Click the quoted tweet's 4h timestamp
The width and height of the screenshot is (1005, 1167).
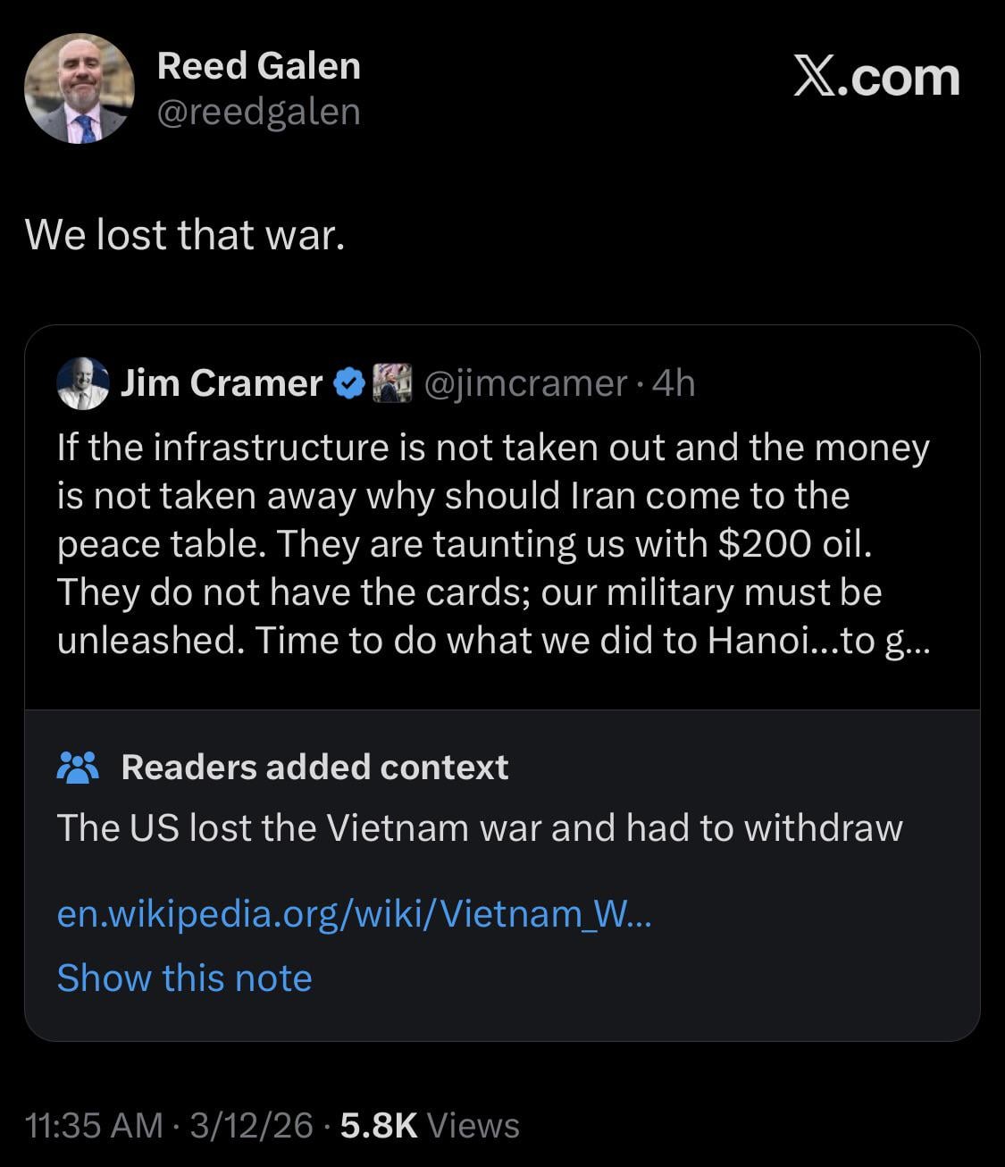click(674, 383)
